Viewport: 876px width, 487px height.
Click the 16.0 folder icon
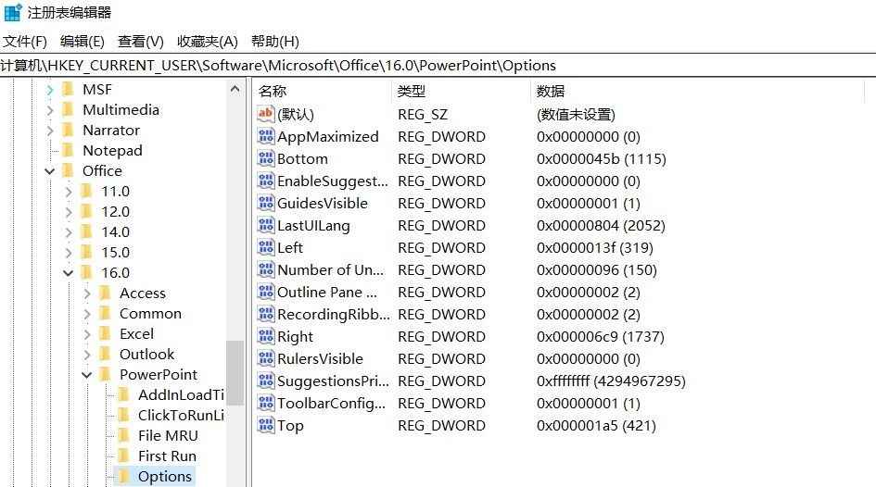tap(86, 272)
